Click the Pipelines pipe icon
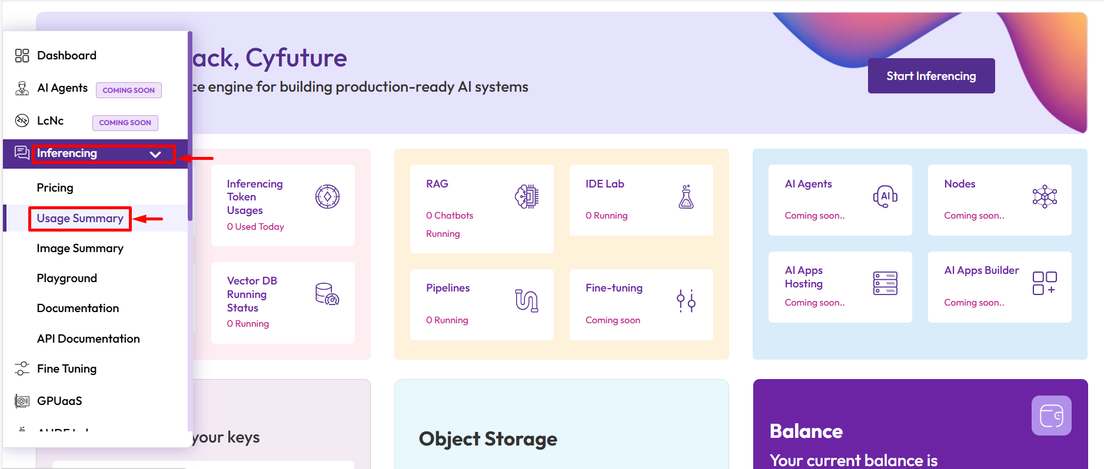This screenshot has width=1104, height=469. pyautogui.click(x=526, y=300)
